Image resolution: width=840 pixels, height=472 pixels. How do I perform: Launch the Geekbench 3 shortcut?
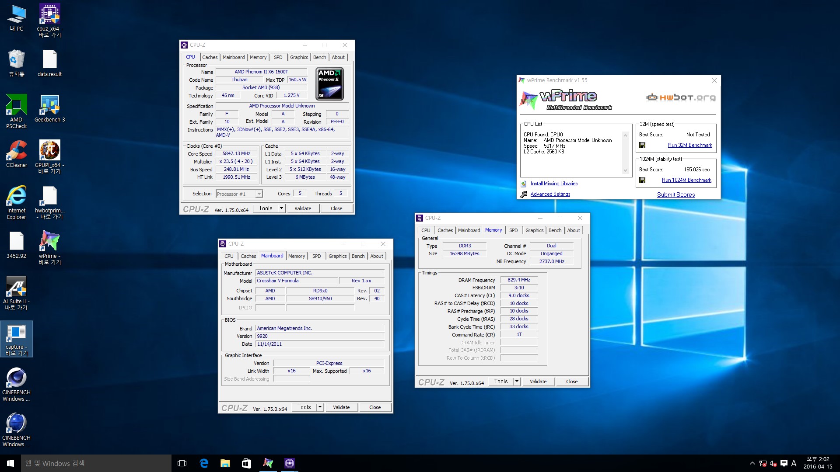(x=49, y=108)
